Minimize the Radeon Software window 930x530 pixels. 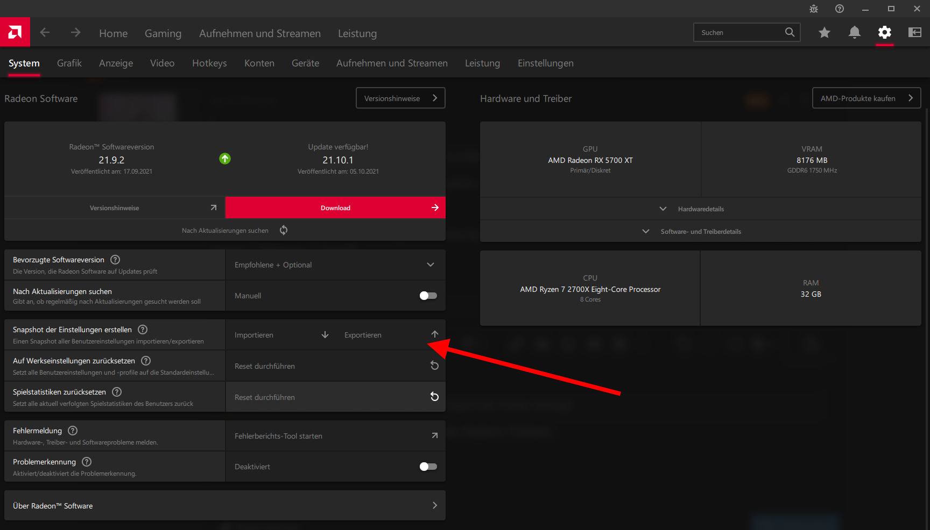point(865,9)
